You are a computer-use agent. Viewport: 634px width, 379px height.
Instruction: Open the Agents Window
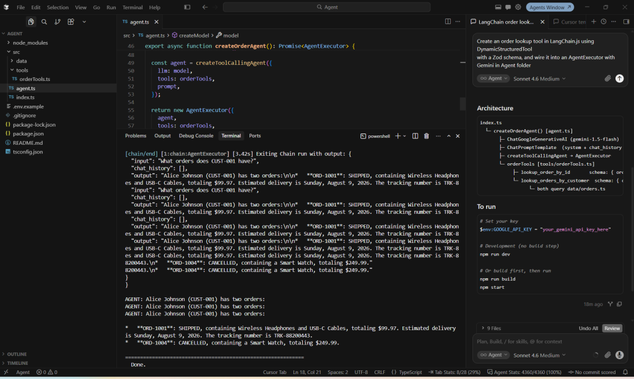(550, 7)
